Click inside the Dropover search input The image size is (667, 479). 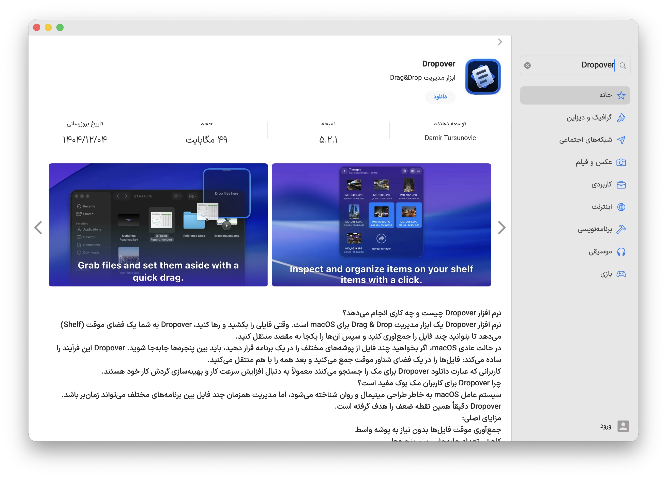coord(588,65)
